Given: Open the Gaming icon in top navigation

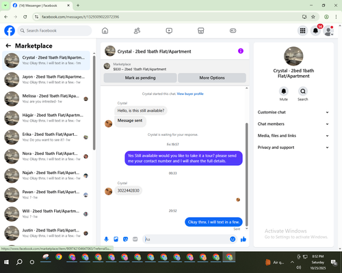Looking at the screenshot, I should point(233,31).
